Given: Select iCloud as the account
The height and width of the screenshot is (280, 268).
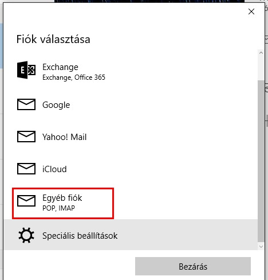Looking at the screenshot, I should point(131,169).
